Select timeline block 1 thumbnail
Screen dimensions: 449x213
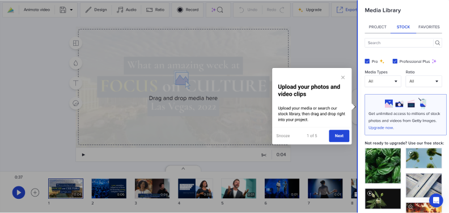coord(66,189)
